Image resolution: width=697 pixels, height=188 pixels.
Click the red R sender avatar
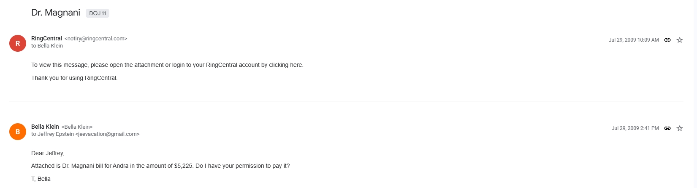coord(18,43)
